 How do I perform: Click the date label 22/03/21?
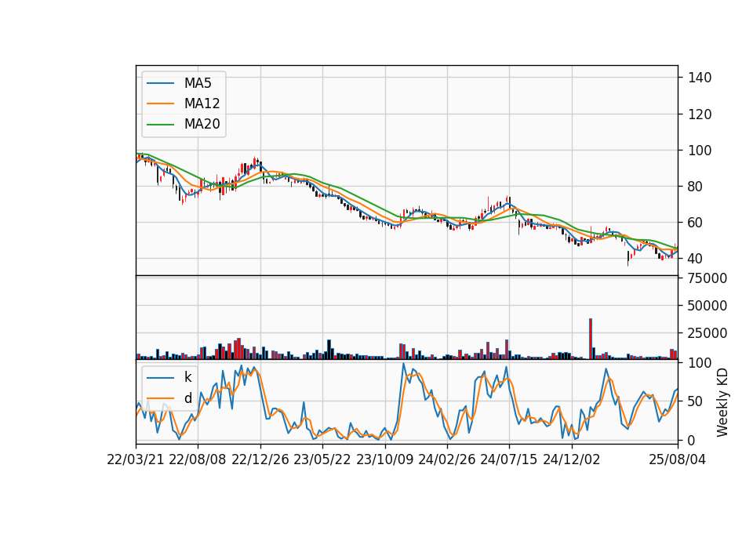click(136, 459)
